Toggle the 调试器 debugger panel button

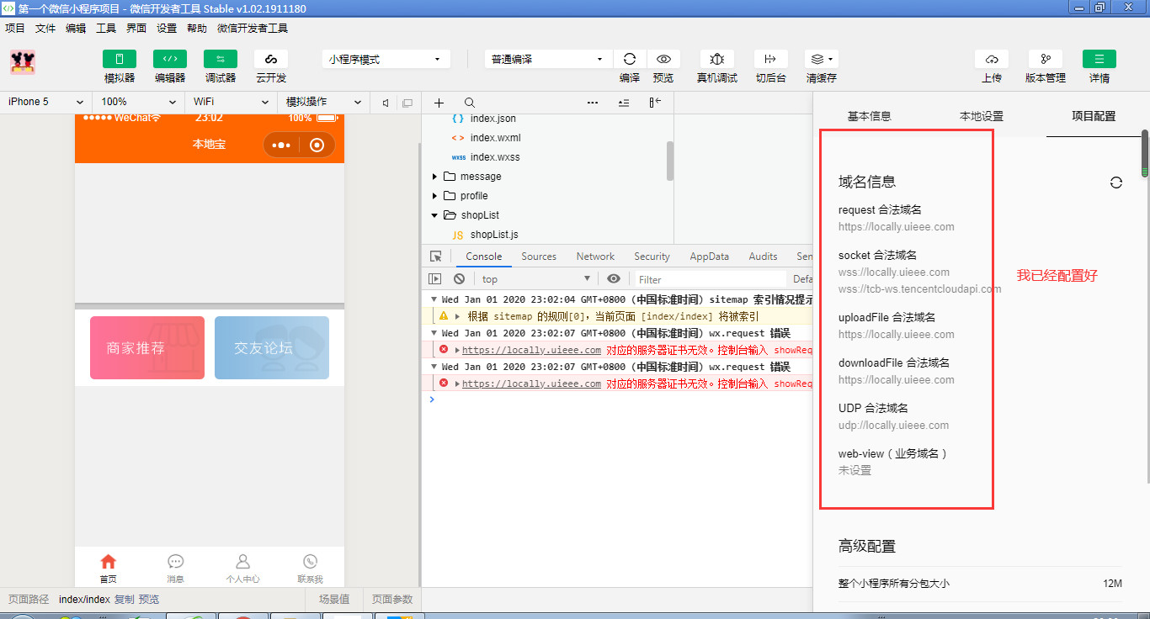[221, 59]
